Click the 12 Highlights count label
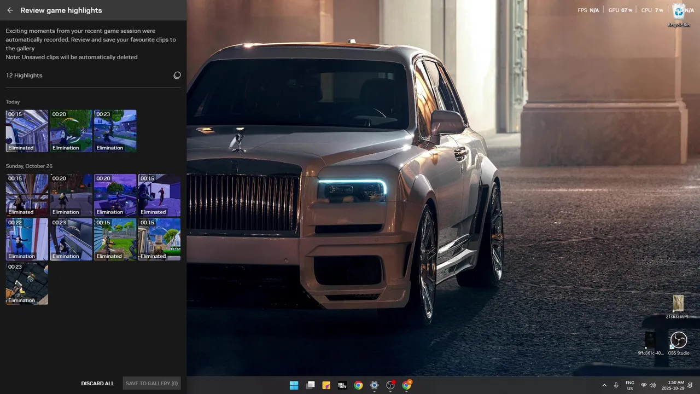This screenshot has width=700, height=394. click(24, 76)
